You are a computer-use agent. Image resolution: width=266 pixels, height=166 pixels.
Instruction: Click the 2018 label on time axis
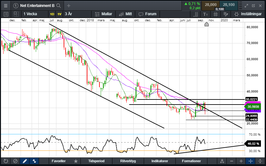[x=90, y=20]
